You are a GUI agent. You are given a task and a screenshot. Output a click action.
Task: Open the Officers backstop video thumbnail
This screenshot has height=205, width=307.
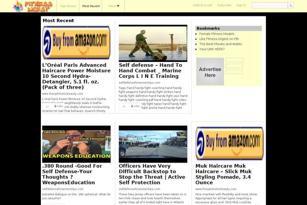[153, 144]
